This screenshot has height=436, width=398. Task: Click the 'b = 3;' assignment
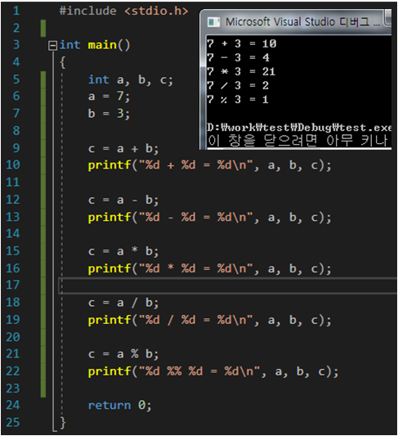tap(109, 114)
